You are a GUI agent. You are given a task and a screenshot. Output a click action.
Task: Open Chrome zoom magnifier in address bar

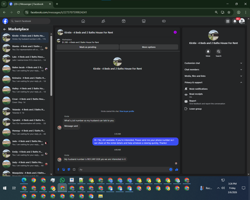point(216,12)
